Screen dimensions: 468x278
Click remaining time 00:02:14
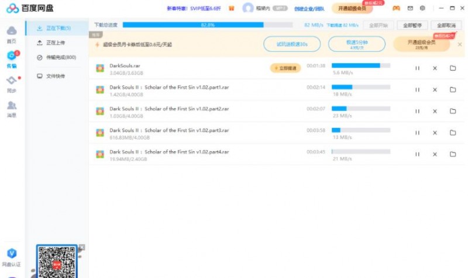(316, 87)
